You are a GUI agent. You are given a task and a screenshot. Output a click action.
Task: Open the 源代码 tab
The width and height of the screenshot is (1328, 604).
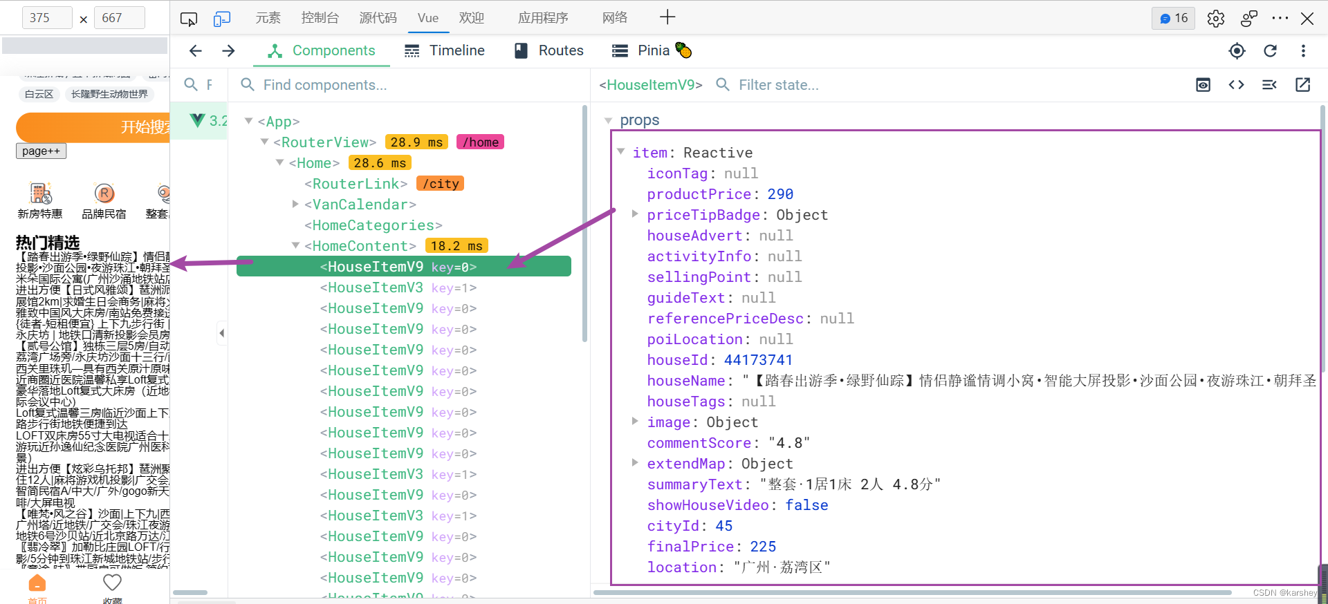[x=378, y=18]
